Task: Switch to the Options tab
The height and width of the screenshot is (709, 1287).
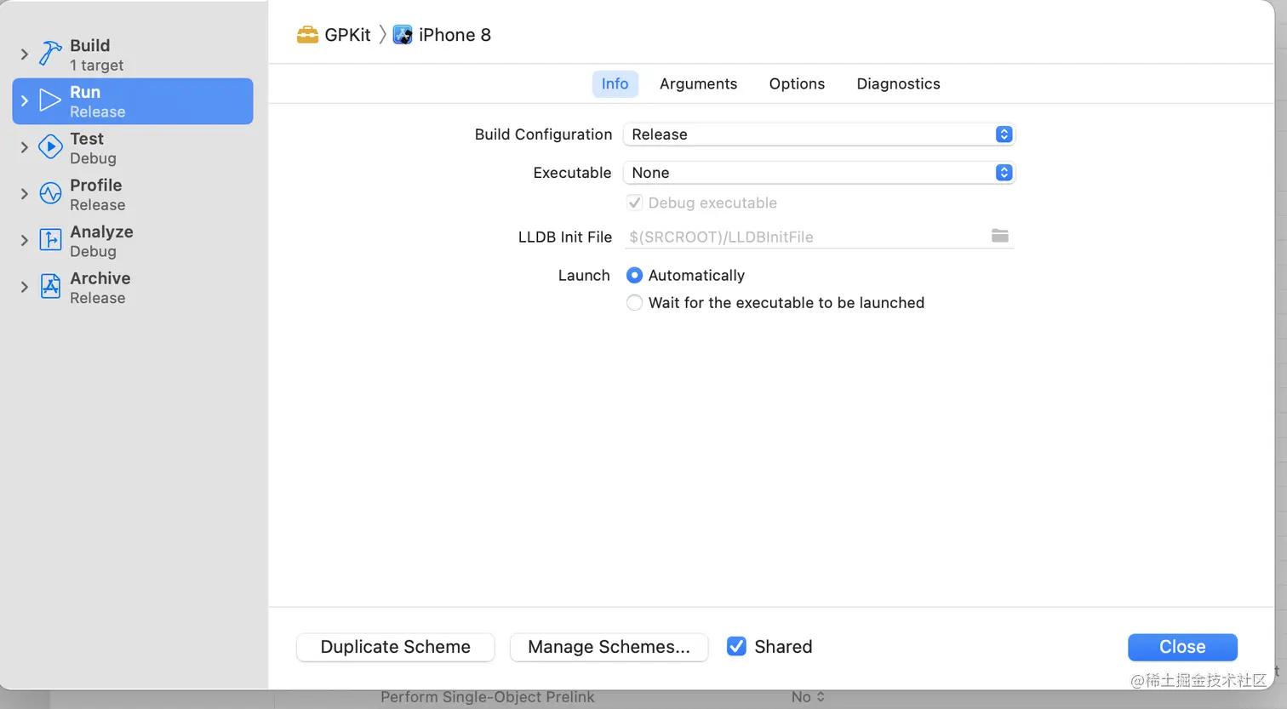Action: pos(797,83)
